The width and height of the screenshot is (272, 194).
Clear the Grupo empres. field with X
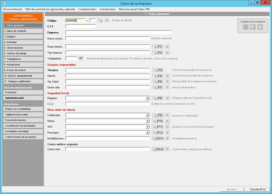pos(167,47)
